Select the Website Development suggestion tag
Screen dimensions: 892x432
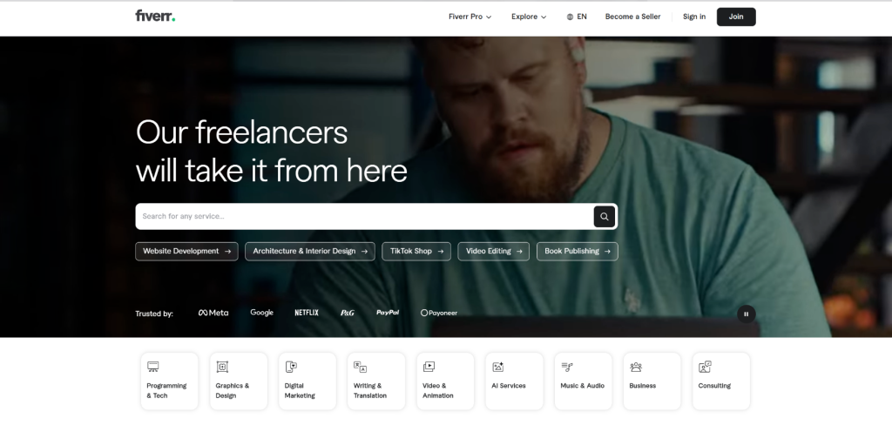click(x=186, y=251)
